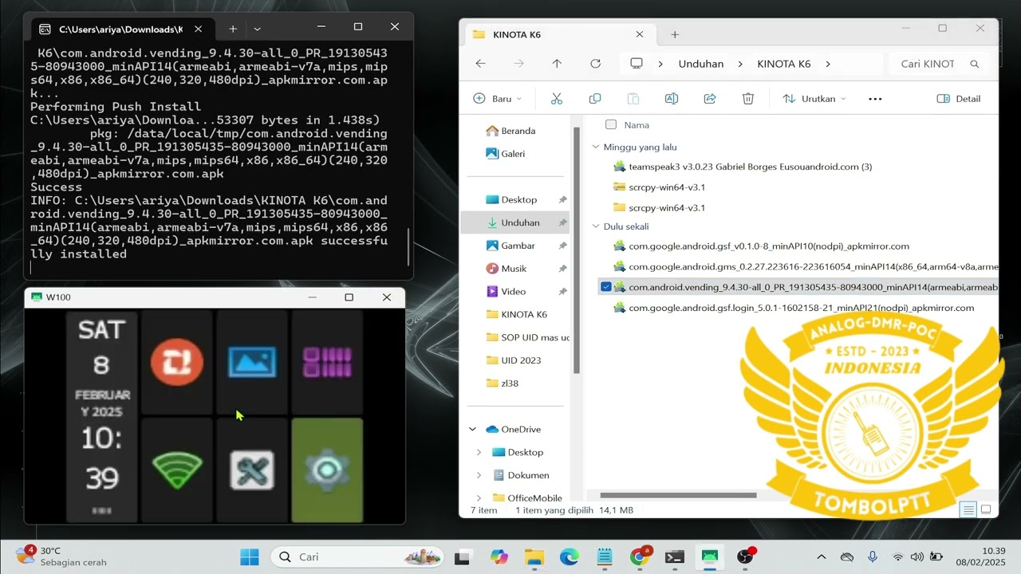The height and width of the screenshot is (574, 1021).
Task: Uncheck the com.android.vending apk checkbox
Action: pos(606,287)
